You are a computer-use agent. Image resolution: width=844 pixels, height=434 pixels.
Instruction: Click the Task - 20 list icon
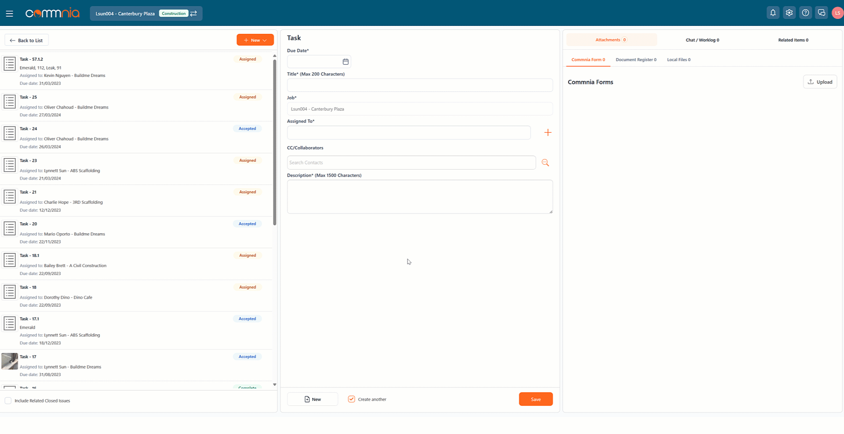(x=10, y=228)
